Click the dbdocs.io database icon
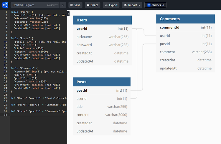 coord(149,5)
